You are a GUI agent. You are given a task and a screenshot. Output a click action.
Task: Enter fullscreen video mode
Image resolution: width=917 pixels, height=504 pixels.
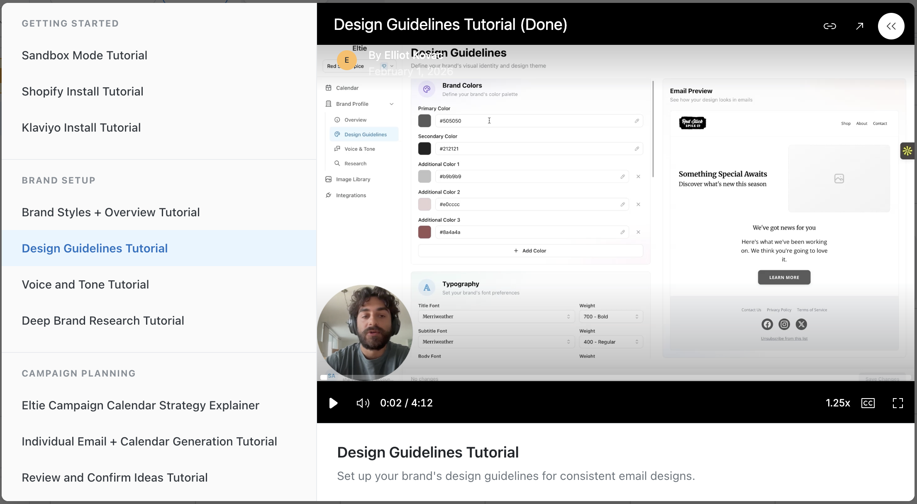click(897, 403)
